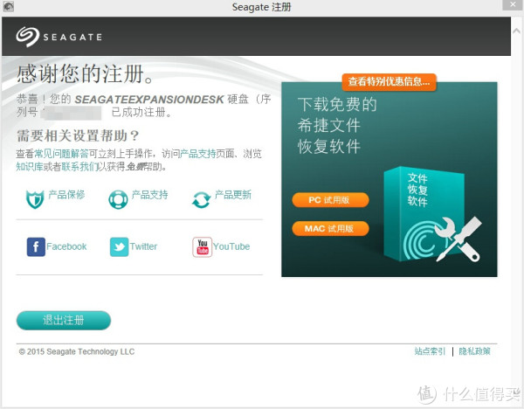Click the 产品保修 link text
Screen dimensions: 524x409
click(x=66, y=194)
